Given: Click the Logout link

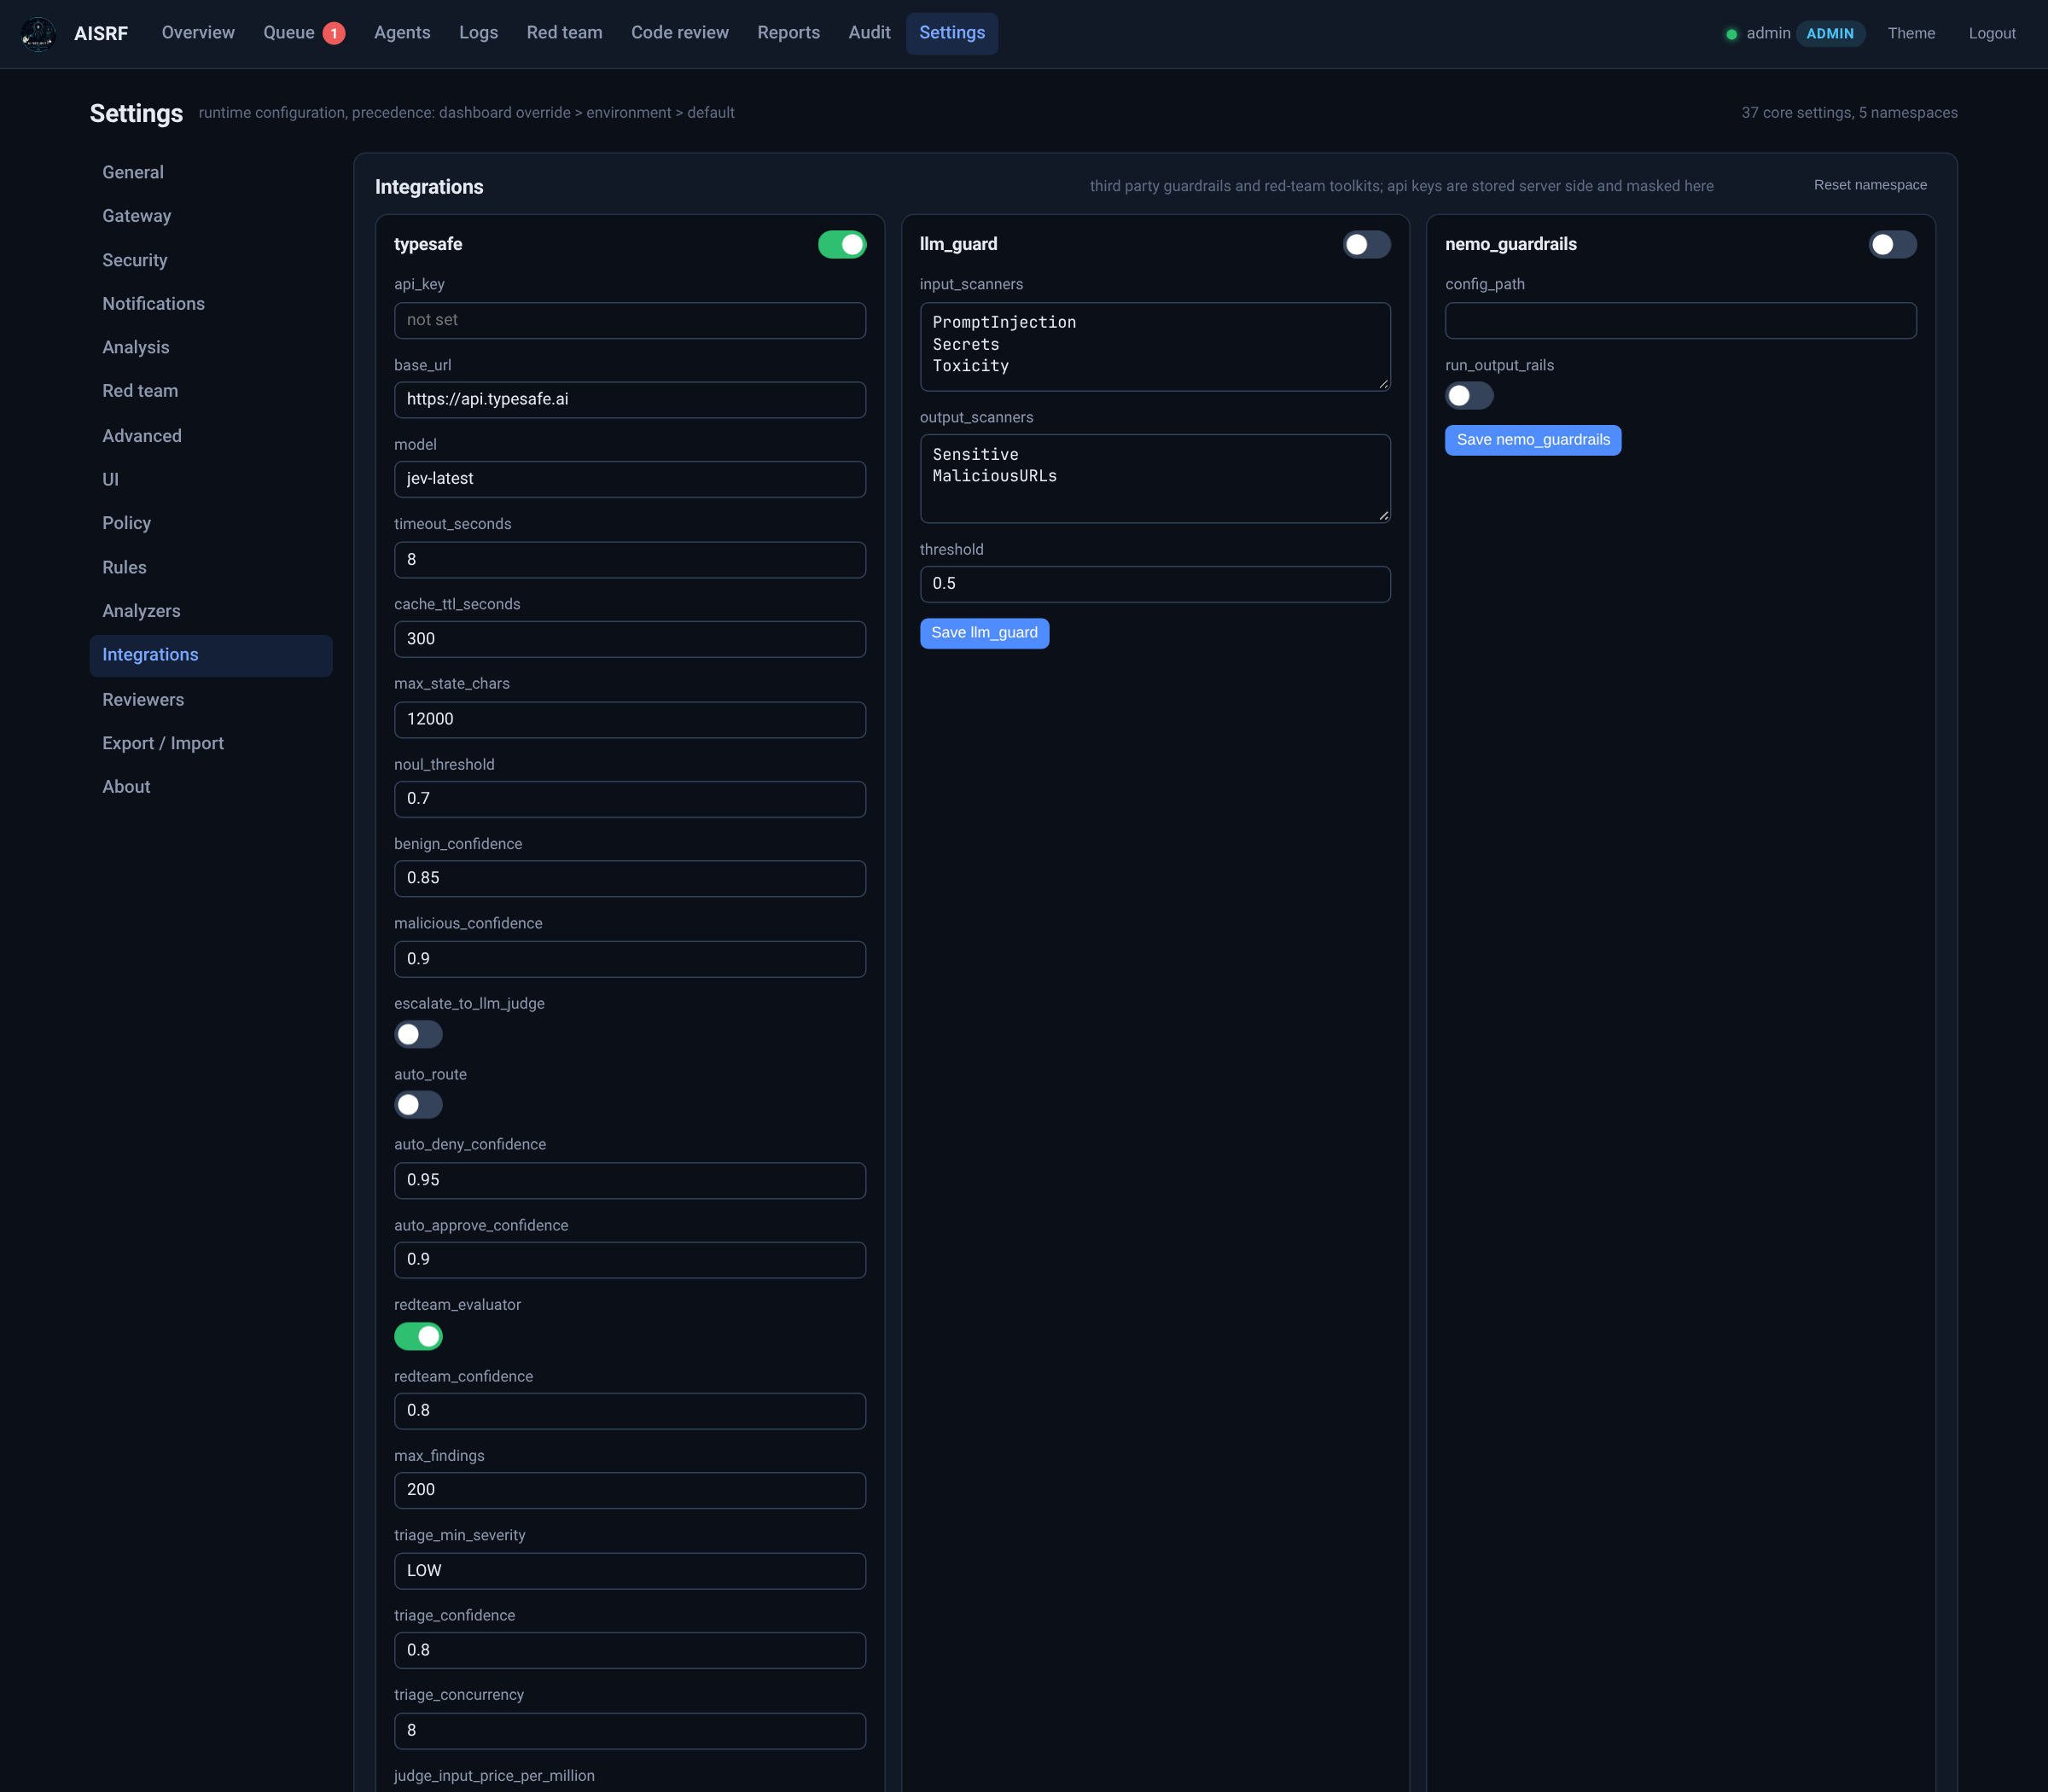Looking at the screenshot, I should (x=1992, y=34).
